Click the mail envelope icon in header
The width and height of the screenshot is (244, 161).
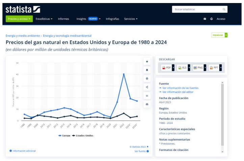(205, 19)
